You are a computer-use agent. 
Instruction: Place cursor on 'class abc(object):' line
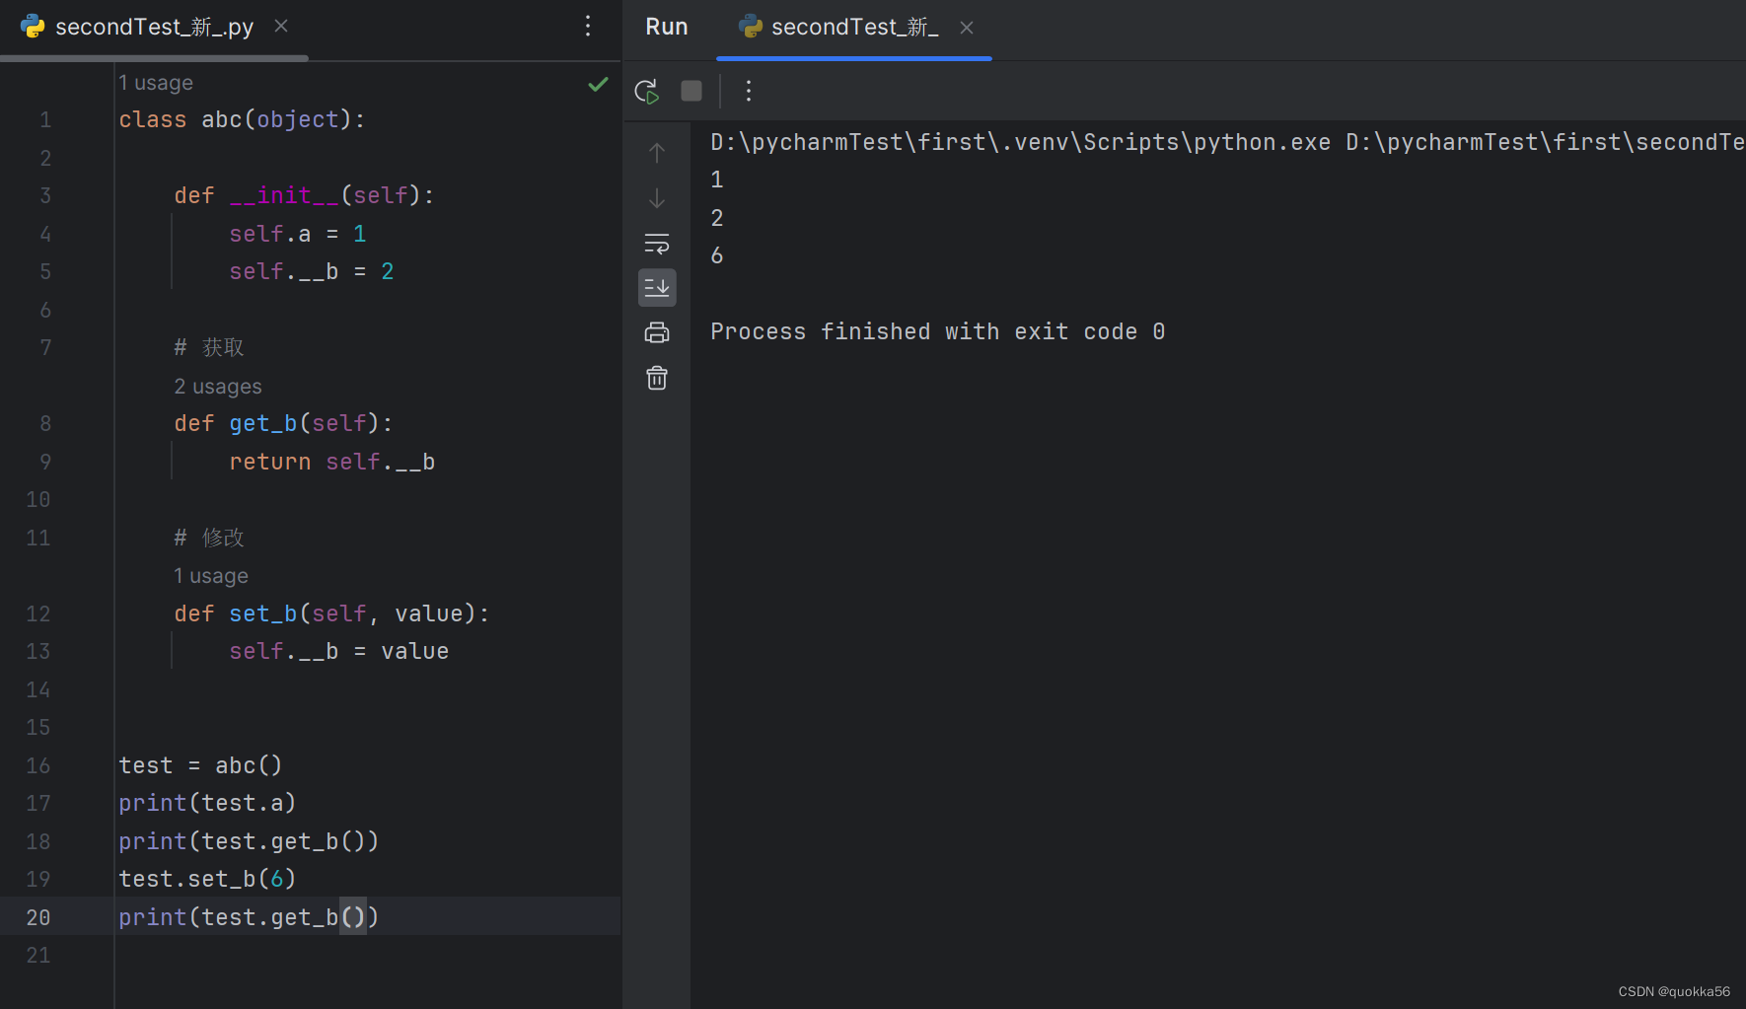tap(242, 119)
